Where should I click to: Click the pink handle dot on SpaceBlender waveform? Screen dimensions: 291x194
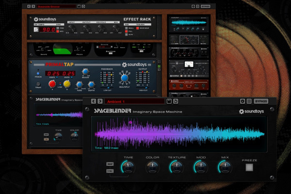point(130,122)
